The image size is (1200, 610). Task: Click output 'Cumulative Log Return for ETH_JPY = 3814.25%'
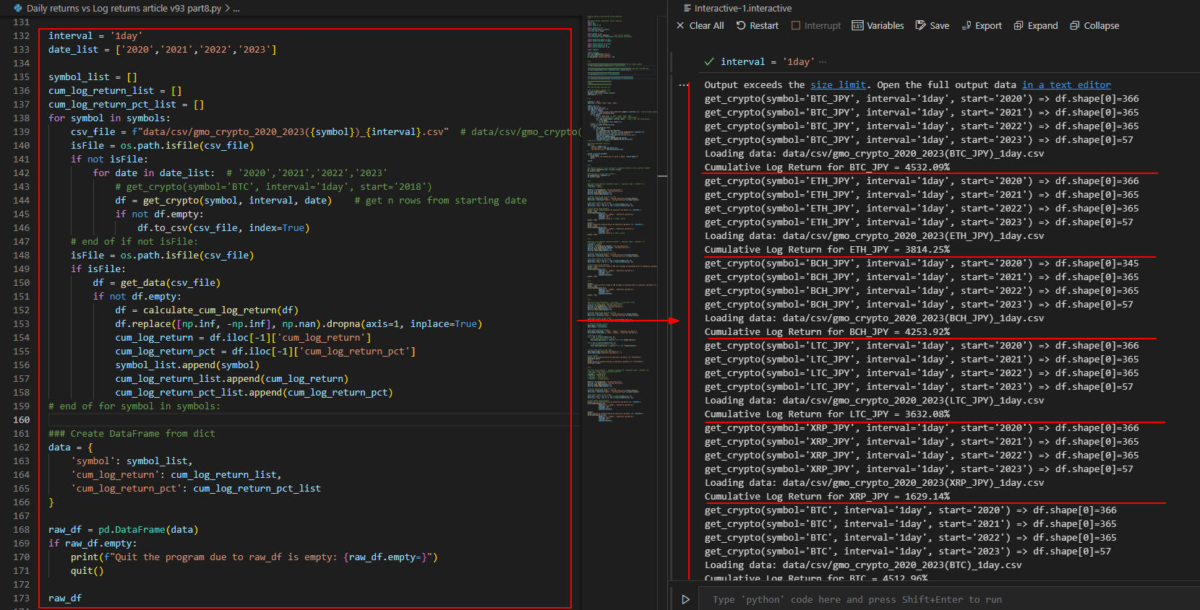click(x=827, y=249)
